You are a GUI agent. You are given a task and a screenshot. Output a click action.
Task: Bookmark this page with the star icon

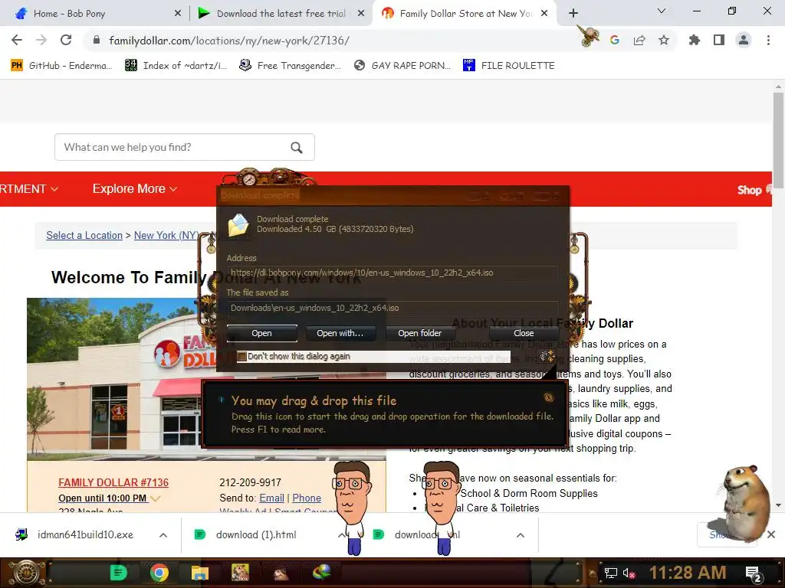tap(664, 40)
